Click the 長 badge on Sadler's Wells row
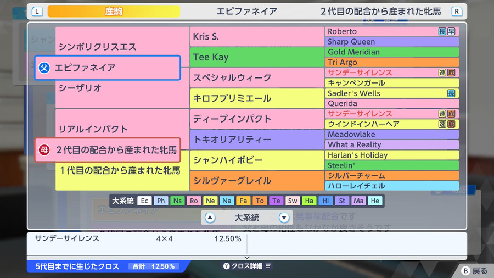 [451, 93]
